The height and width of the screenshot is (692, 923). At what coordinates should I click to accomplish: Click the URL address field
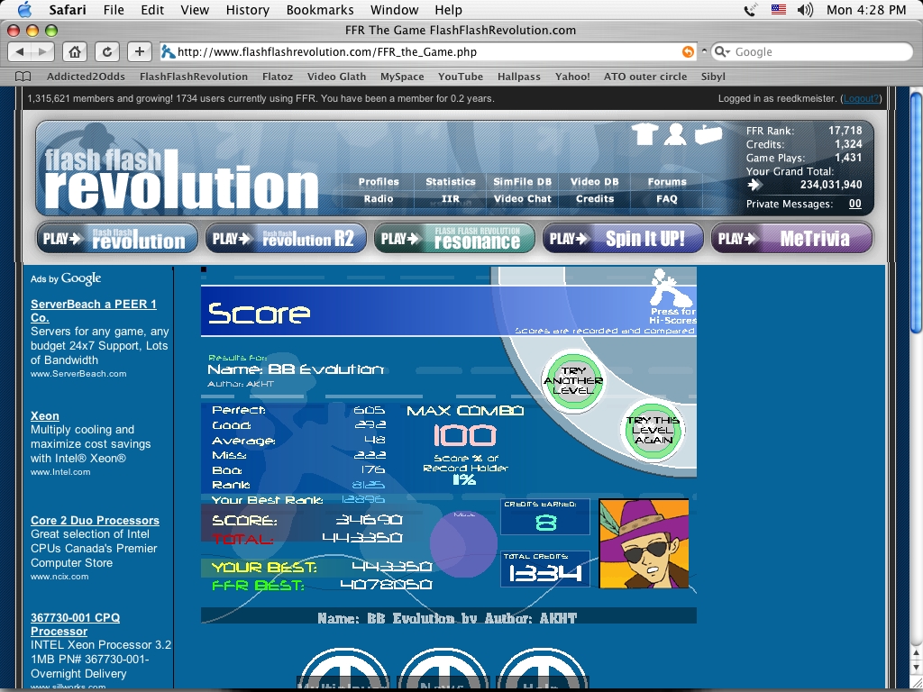(428, 51)
